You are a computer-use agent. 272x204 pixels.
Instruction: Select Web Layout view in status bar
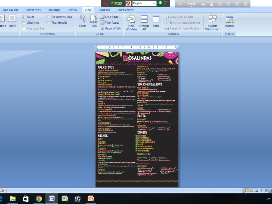coord(256,191)
